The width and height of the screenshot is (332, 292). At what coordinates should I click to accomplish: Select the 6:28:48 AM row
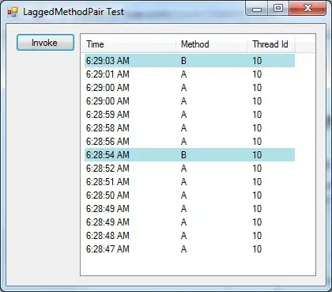[x=190, y=236]
